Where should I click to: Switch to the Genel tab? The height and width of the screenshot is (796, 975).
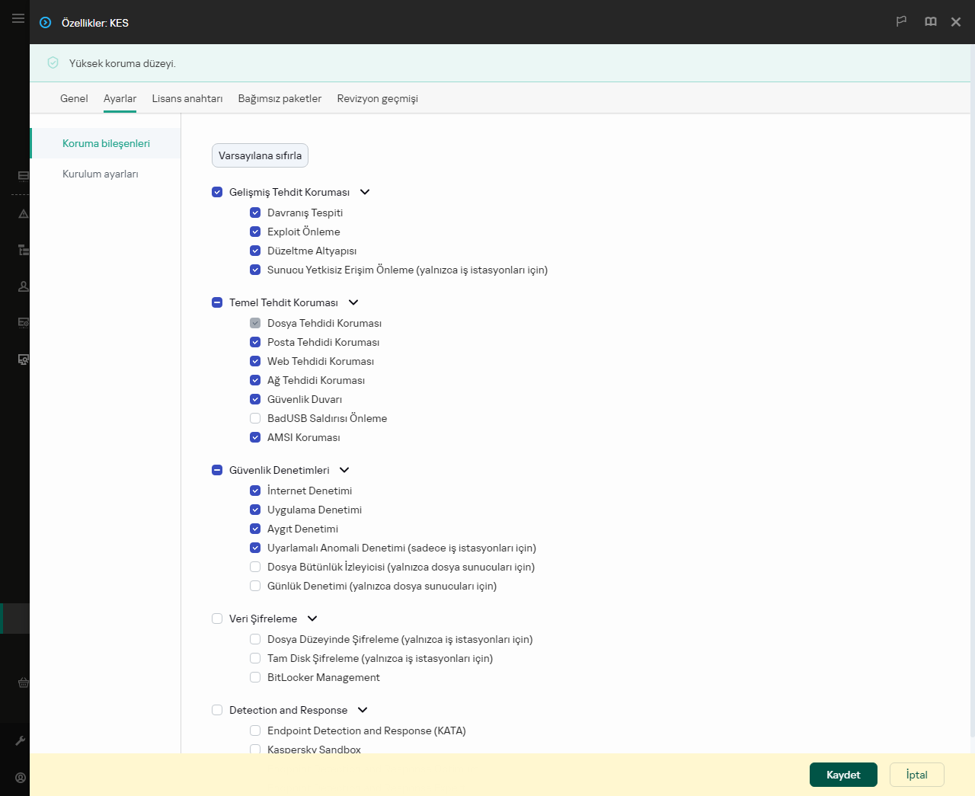point(74,98)
